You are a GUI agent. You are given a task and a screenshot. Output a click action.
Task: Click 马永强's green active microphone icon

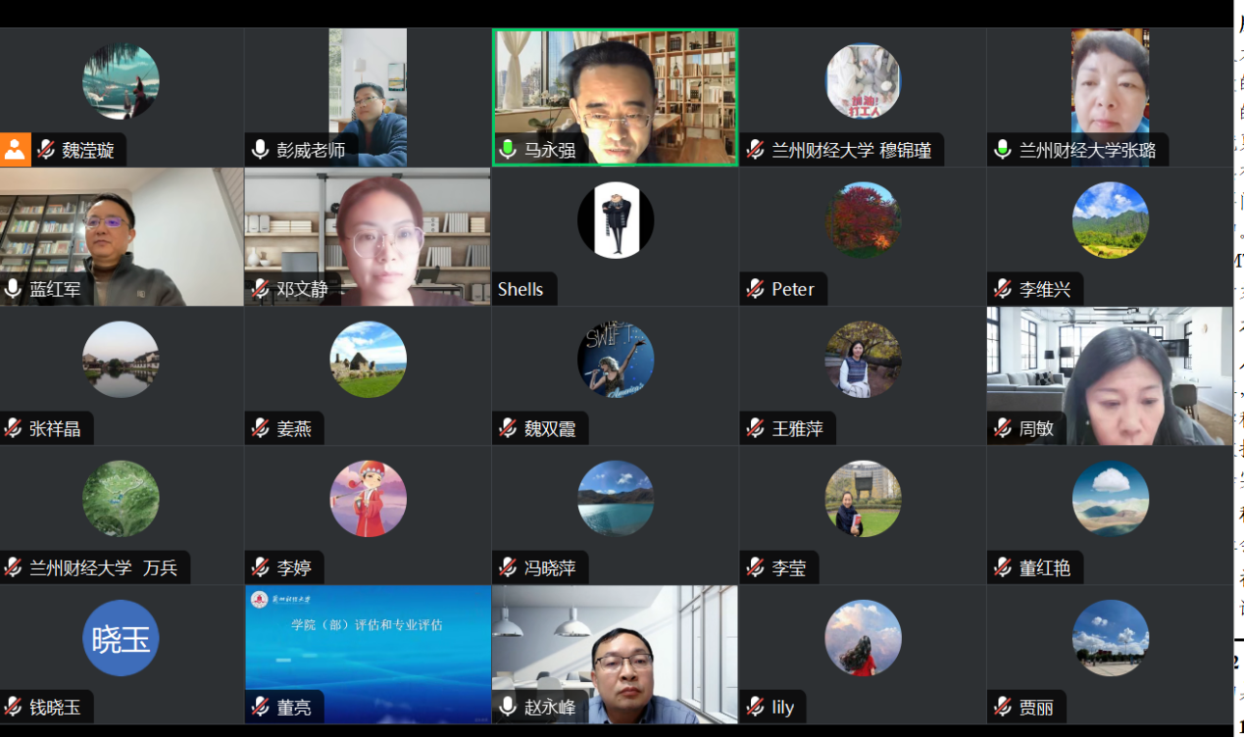508,150
